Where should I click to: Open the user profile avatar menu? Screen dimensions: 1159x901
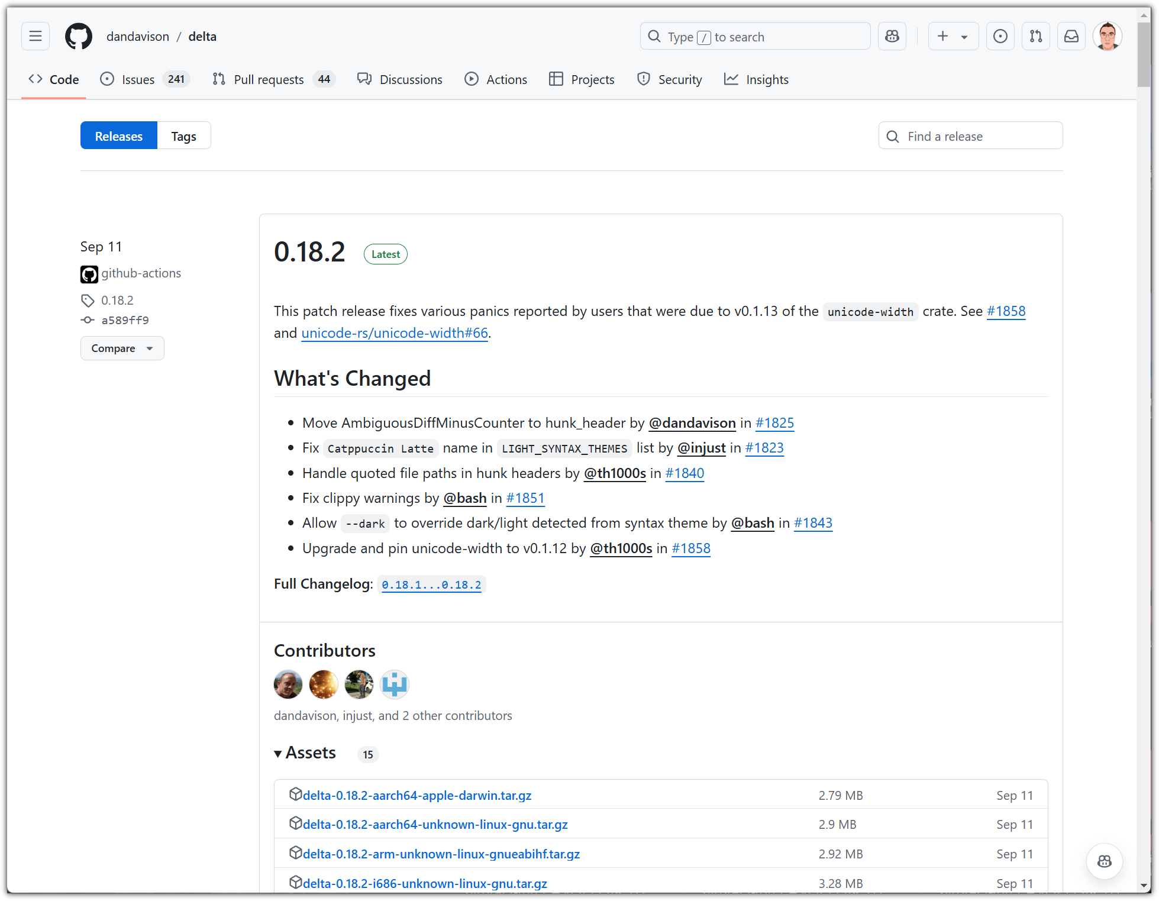point(1107,37)
